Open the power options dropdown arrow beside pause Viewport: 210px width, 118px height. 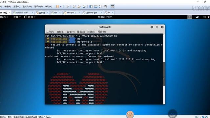pyautogui.click(x=61, y=7)
